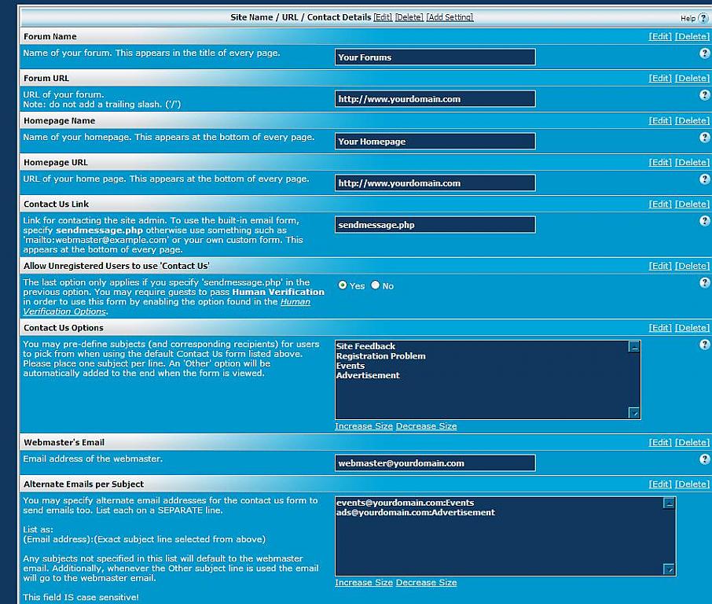Open Human Verification Options link
This screenshot has width=712, height=604.
pyautogui.click(x=295, y=302)
